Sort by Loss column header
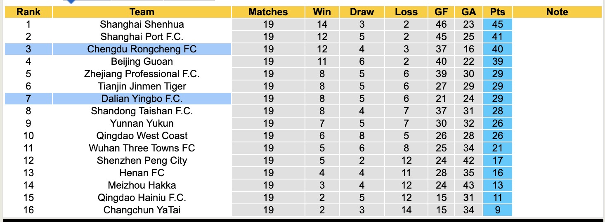 406,12
